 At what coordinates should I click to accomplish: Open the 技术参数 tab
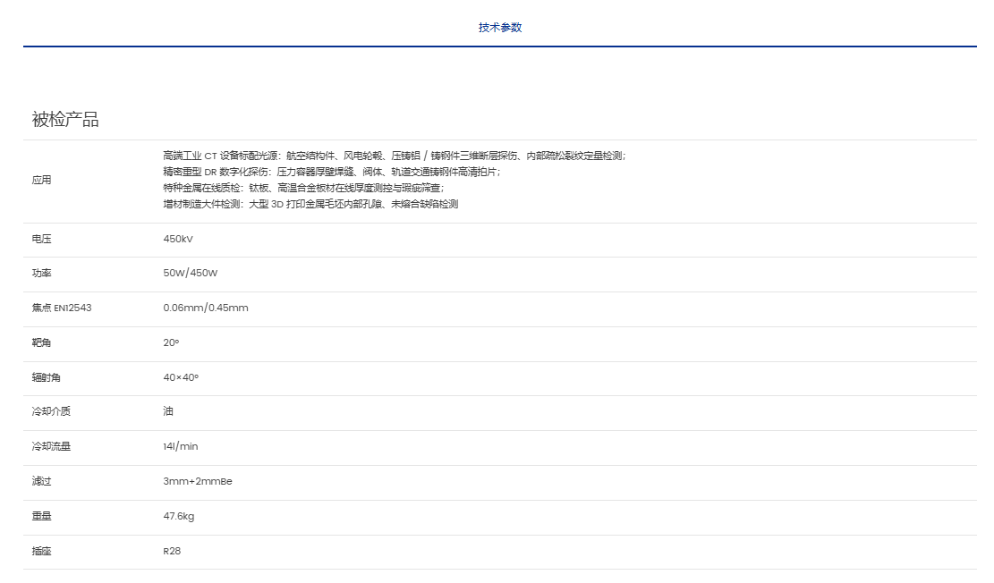pos(499,27)
